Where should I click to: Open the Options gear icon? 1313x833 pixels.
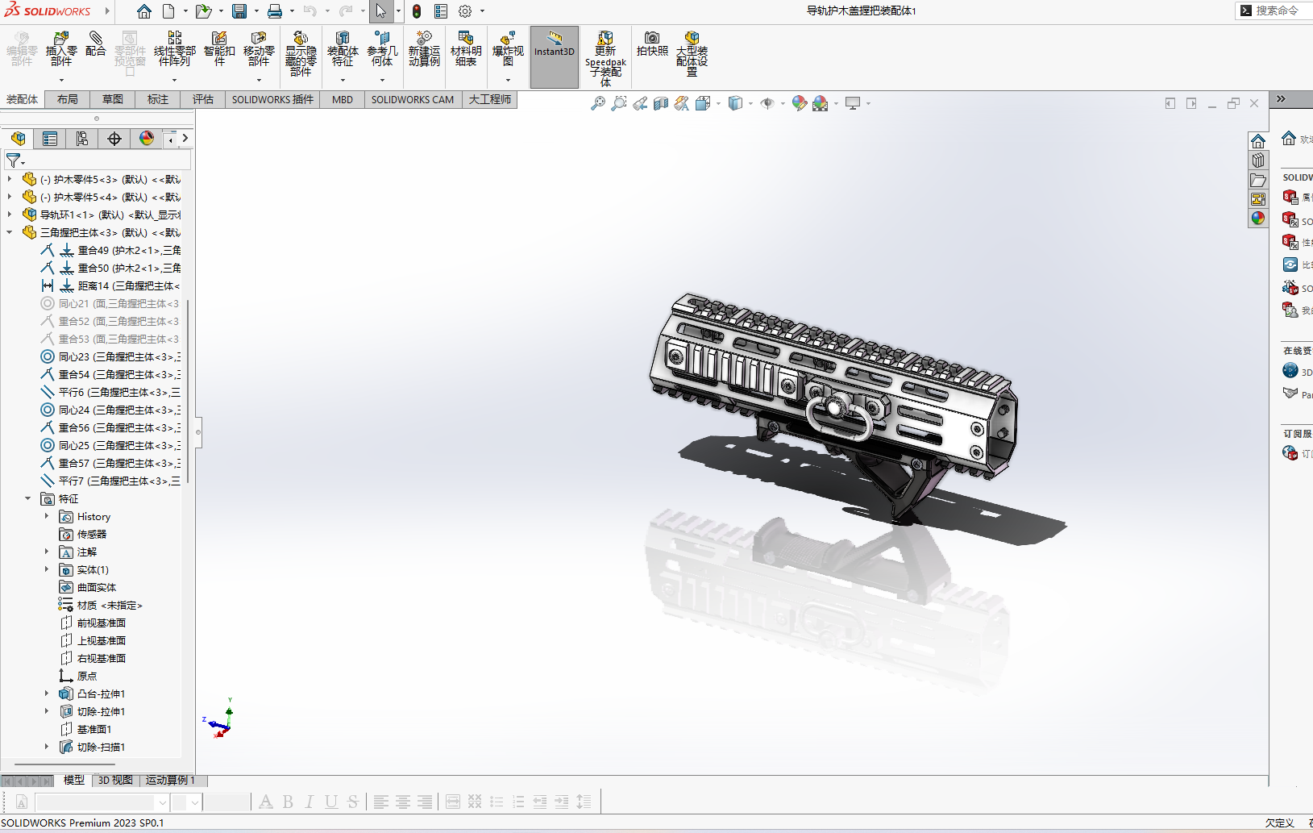(465, 11)
